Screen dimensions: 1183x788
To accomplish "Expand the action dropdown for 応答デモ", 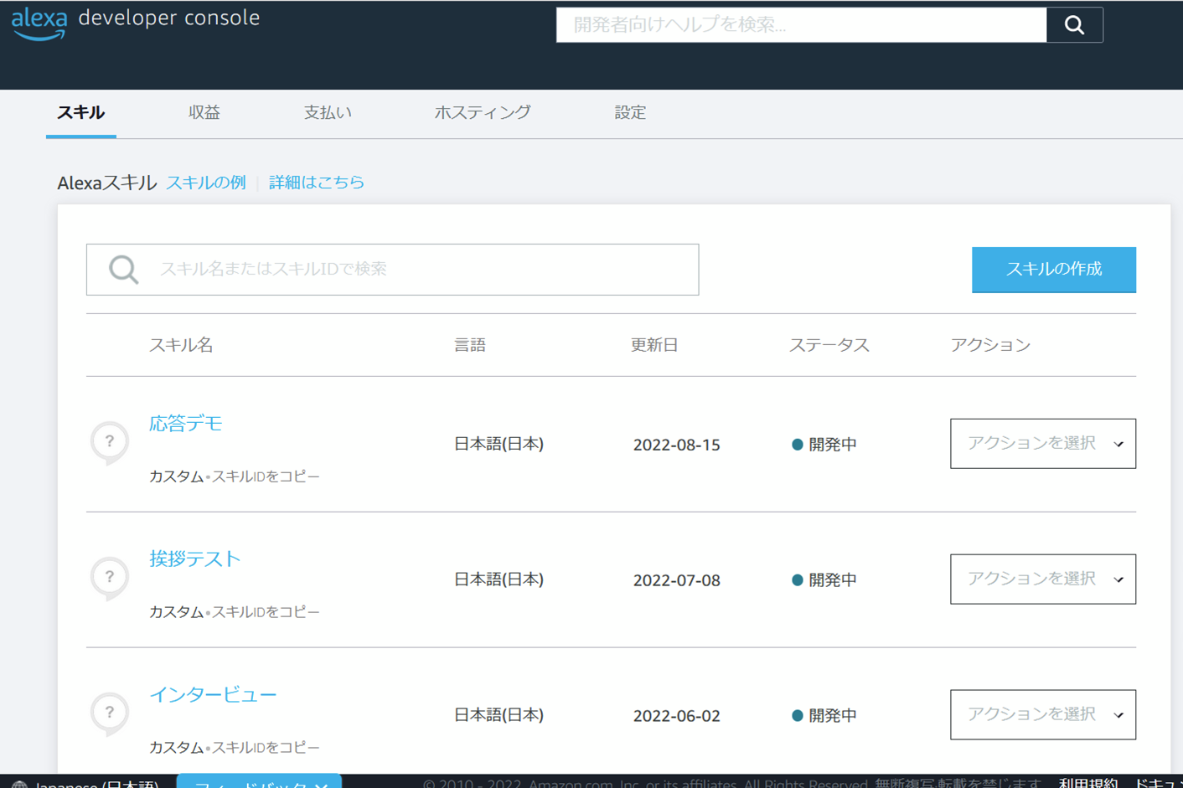I will 1043,444.
